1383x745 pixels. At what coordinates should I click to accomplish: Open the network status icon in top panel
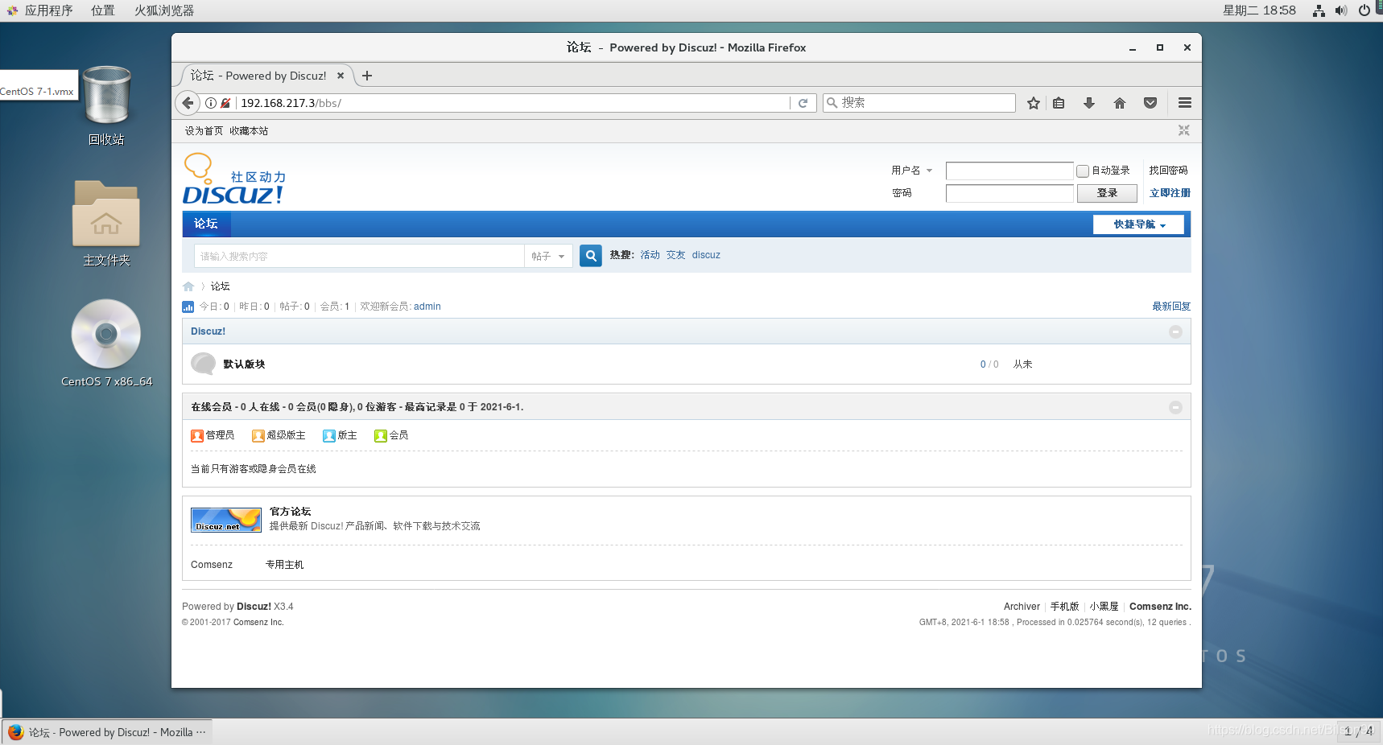pos(1319,10)
